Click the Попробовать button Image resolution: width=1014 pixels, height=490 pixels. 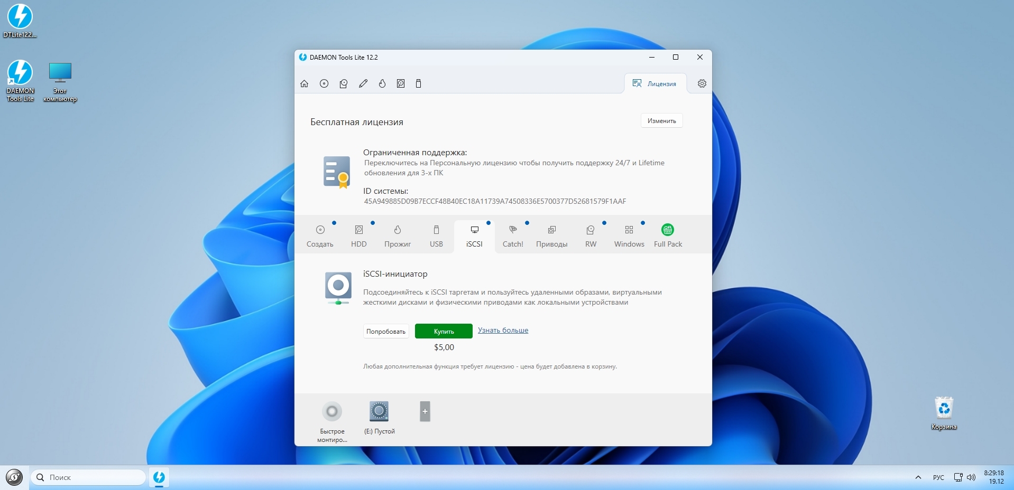(386, 331)
